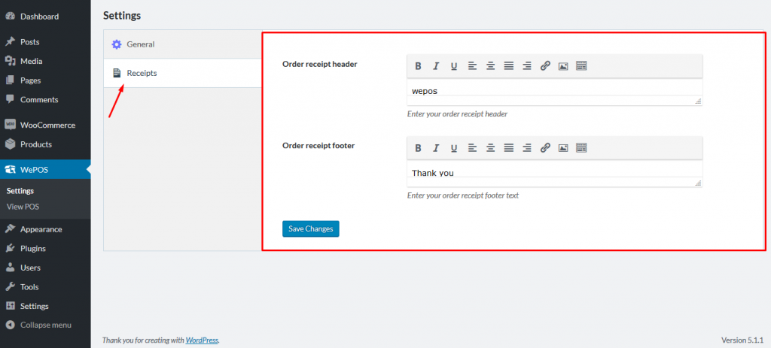The width and height of the screenshot is (771, 348).
Task: Toggle underline in Order receipt footer toolbar
Action: click(454, 148)
